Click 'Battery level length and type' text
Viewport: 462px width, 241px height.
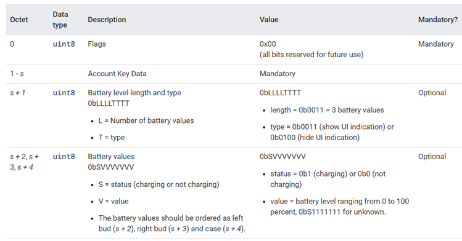pos(134,93)
